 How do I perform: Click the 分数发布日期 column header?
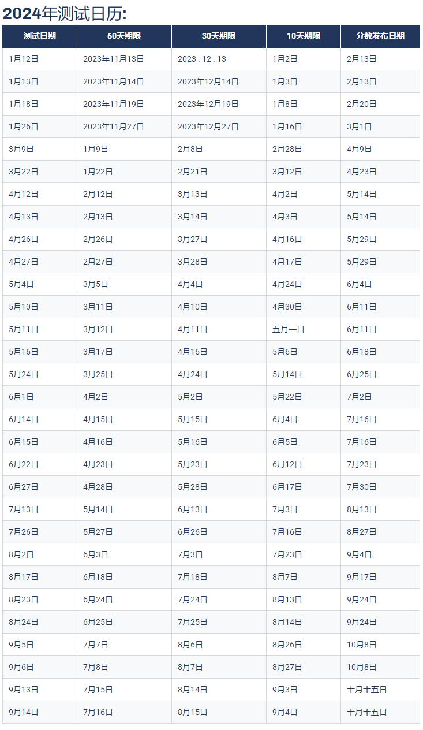(x=380, y=36)
